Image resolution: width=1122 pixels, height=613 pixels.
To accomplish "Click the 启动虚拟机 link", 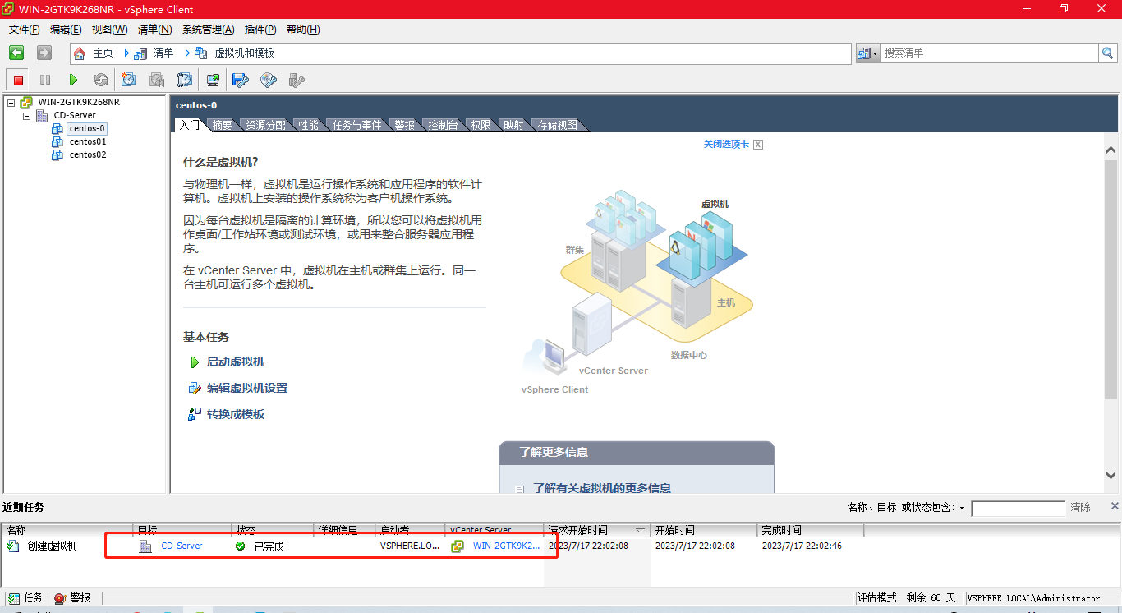I will [236, 362].
